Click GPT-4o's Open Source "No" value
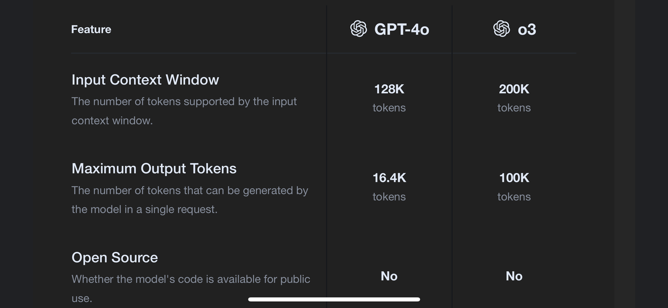Screen dimensions: 668x308 tap(389, 276)
